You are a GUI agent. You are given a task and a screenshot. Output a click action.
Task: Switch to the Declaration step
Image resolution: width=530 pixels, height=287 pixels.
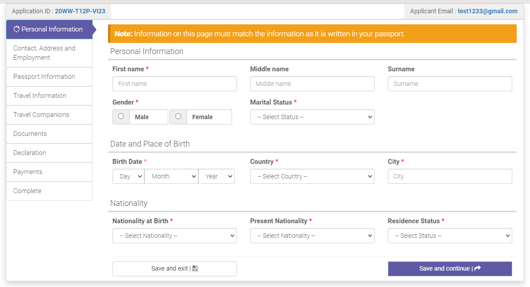coord(49,153)
